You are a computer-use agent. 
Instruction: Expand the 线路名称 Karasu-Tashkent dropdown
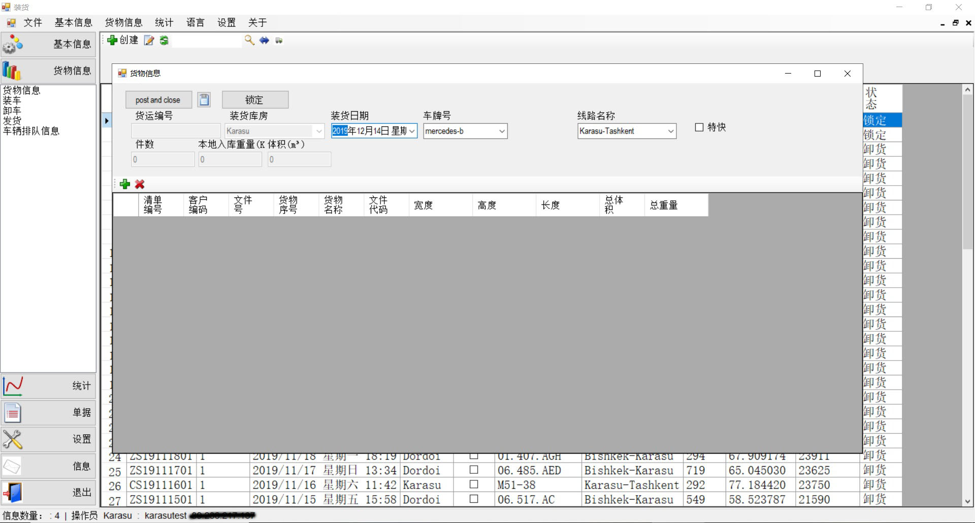[x=670, y=131]
